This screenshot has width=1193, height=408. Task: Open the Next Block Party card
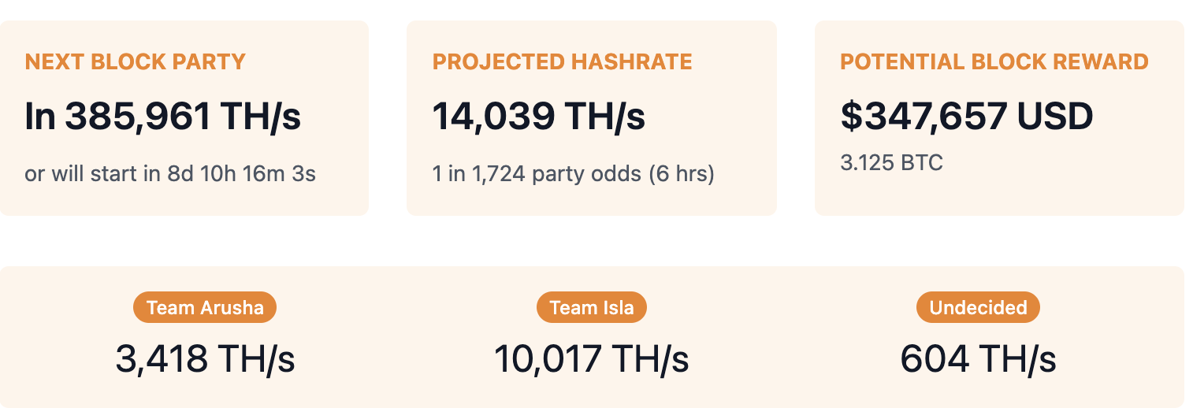(x=184, y=117)
